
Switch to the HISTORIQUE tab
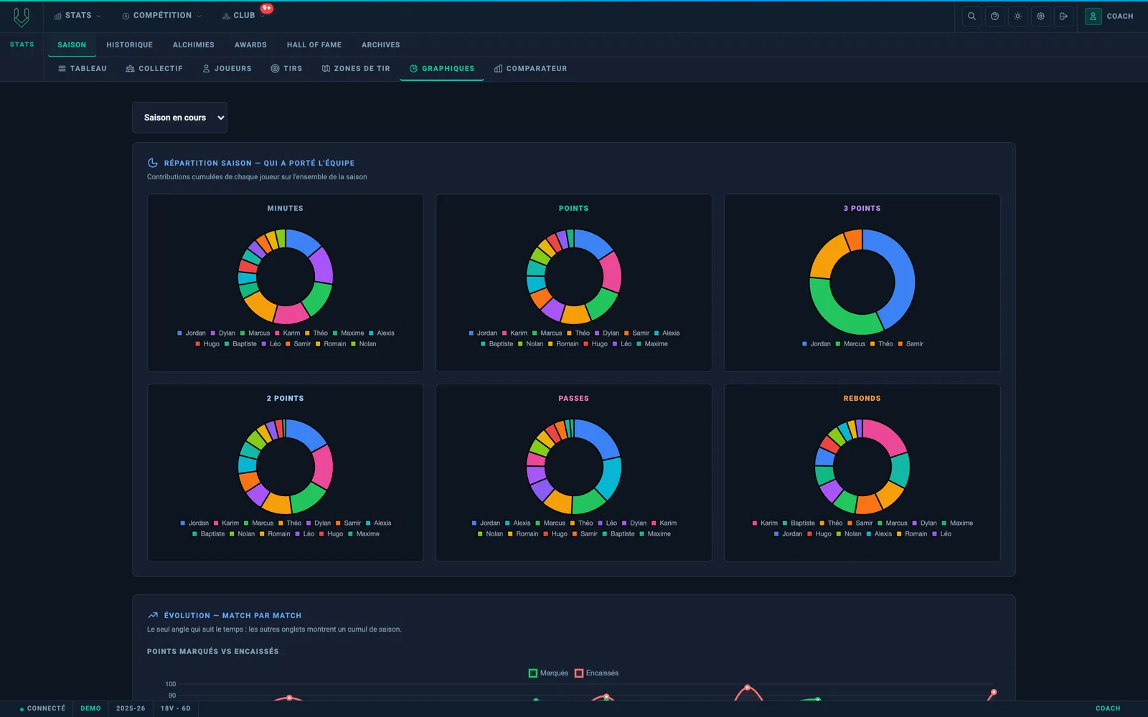pyautogui.click(x=129, y=44)
